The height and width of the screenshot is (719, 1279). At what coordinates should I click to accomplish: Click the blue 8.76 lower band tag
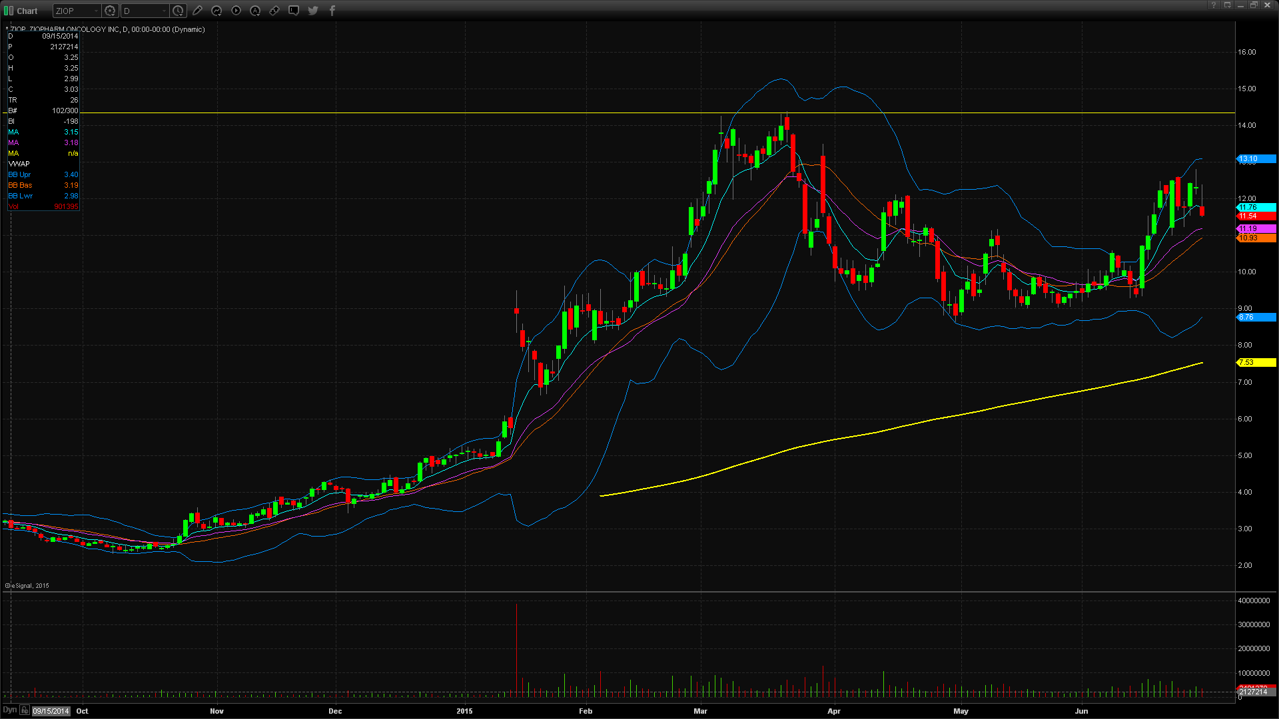point(1256,318)
